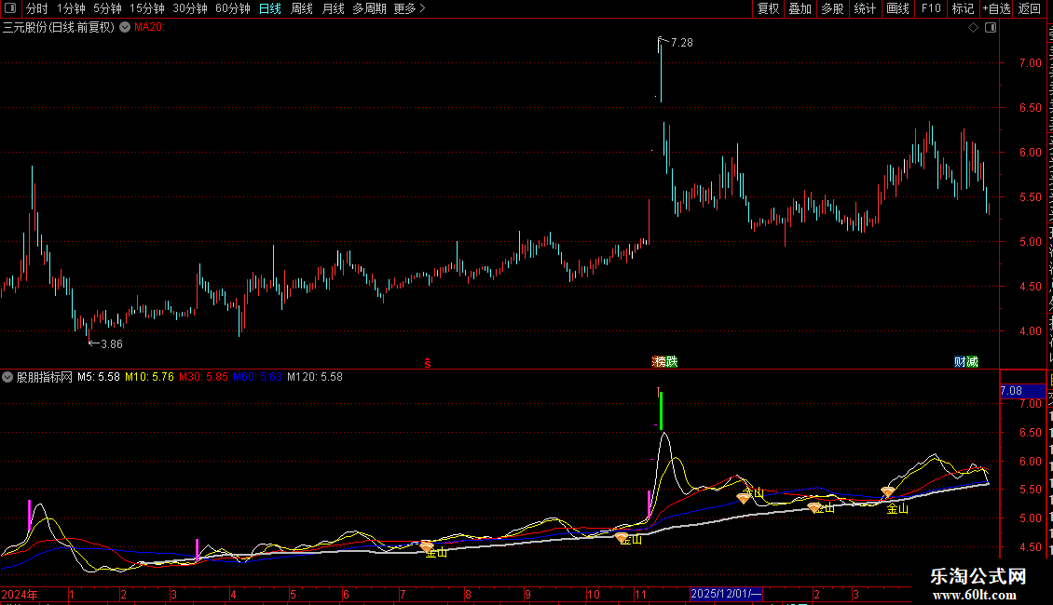1053x605 pixels.
Task: Click the 金山 diamond signal near July
Action: (x=427, y=548)
